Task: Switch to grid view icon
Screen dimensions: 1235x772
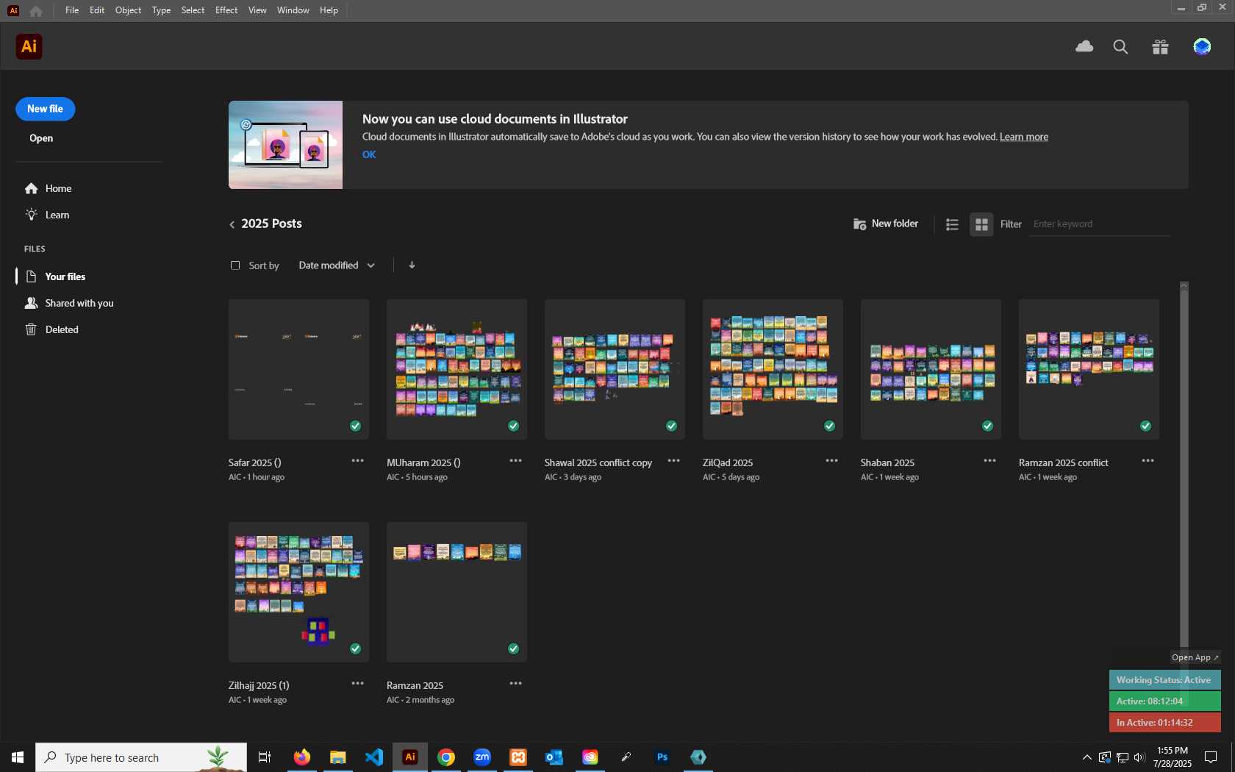Action: [981, 224]
